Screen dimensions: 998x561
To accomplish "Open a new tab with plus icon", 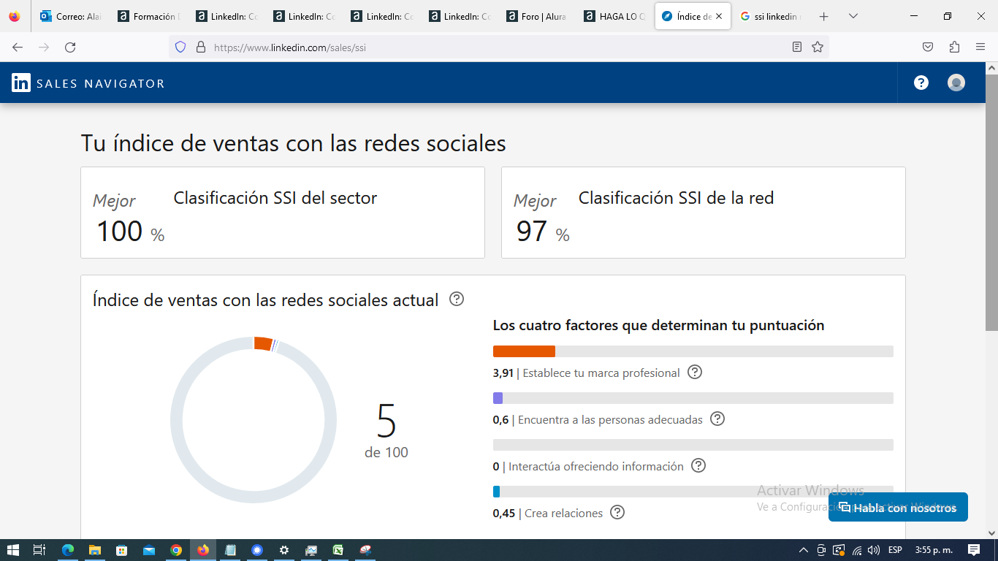I will coord(824,16).
